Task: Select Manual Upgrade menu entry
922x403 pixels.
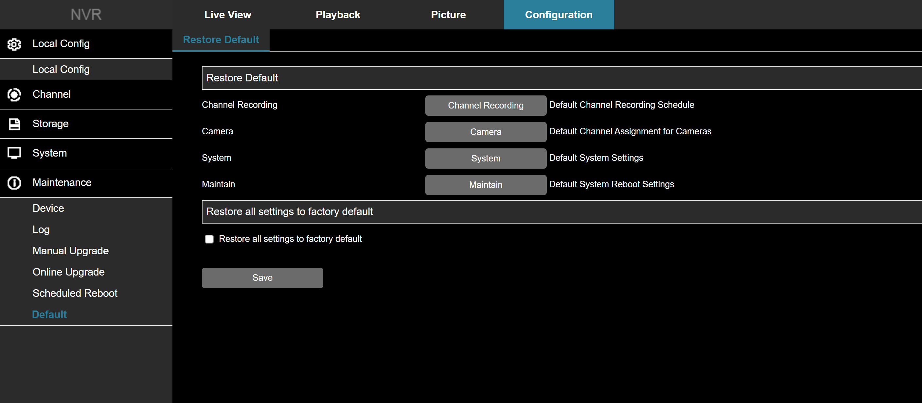Action: pyautogui.click(x=71, y=251)
